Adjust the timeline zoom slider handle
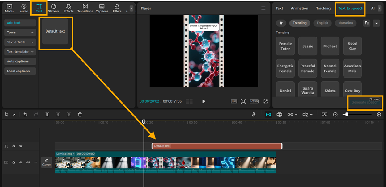Viewport: 386px width, 187px height. [346, 115]
